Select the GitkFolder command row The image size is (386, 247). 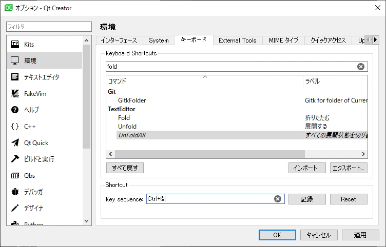point(237,100)
